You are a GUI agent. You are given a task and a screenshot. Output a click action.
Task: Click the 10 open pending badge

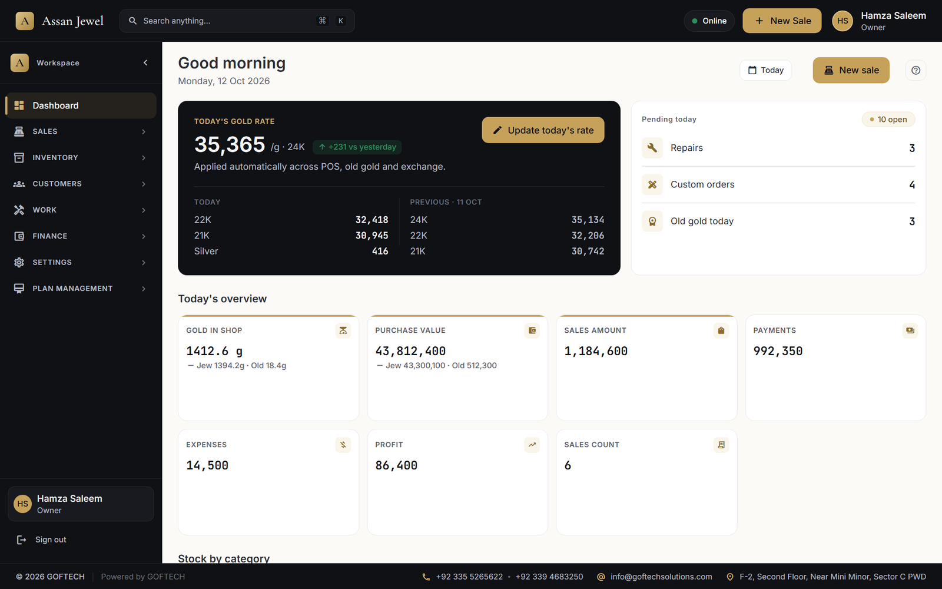[x=888, y=120]
